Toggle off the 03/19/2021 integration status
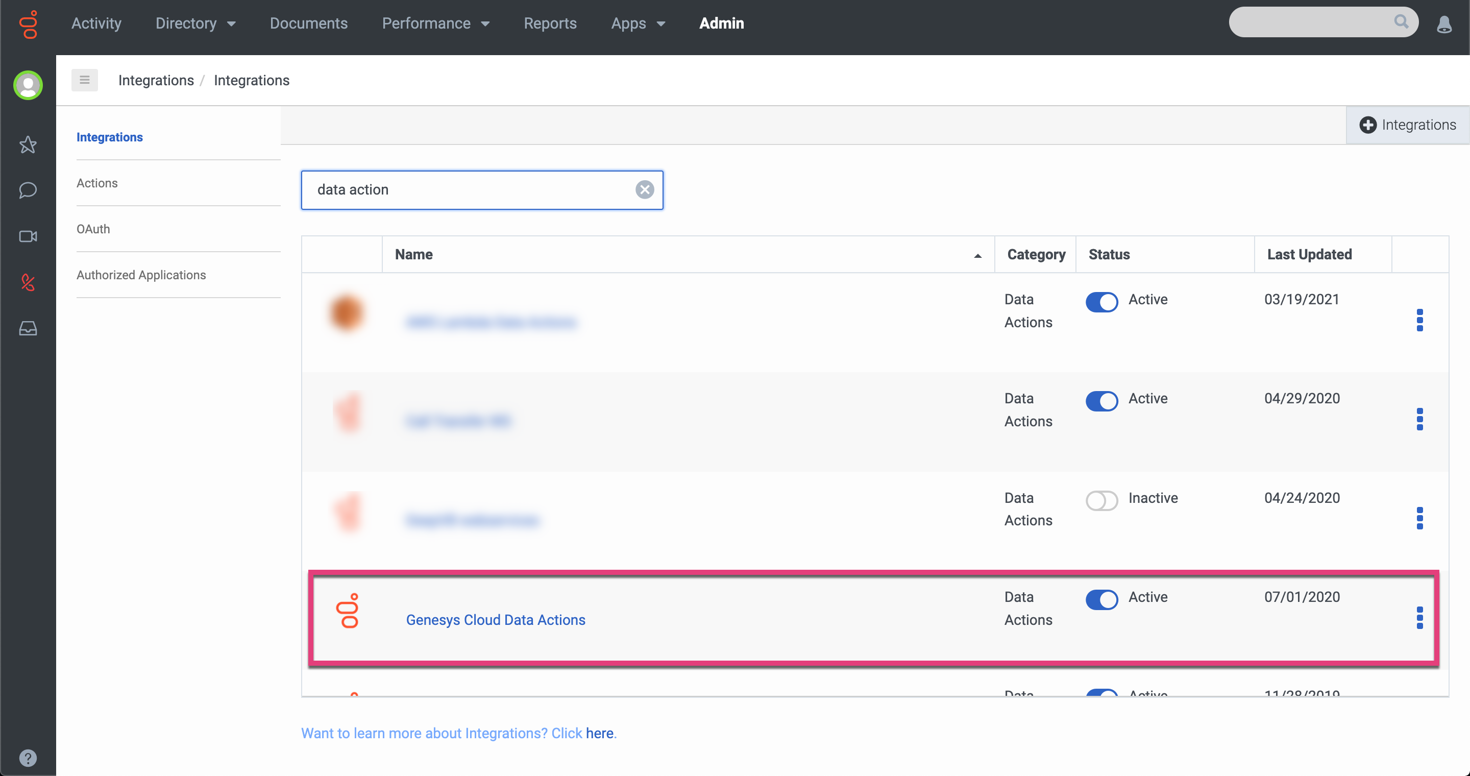Screen dimensions: 1470x776 click(1101, 302)
